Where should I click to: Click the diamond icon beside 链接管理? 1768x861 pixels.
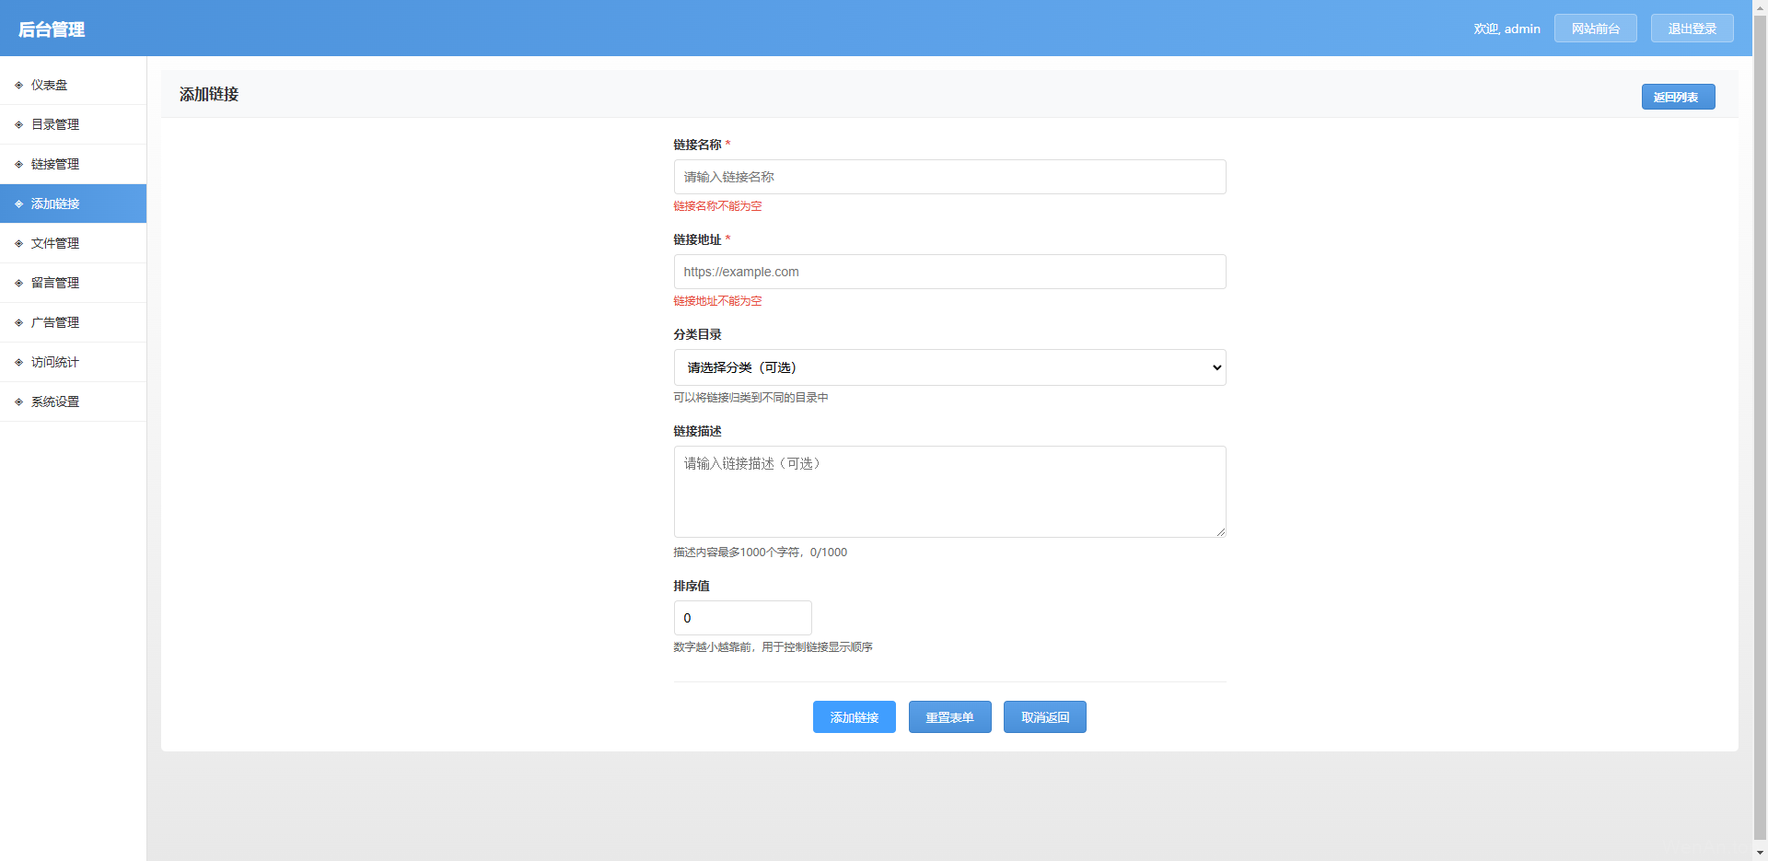pos(18,164)
